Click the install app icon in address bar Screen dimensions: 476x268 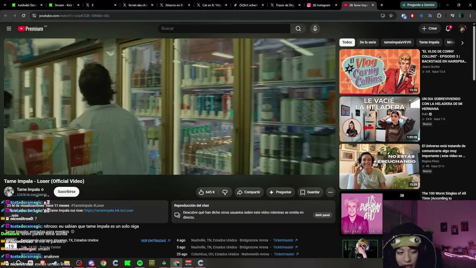point(383,16)
